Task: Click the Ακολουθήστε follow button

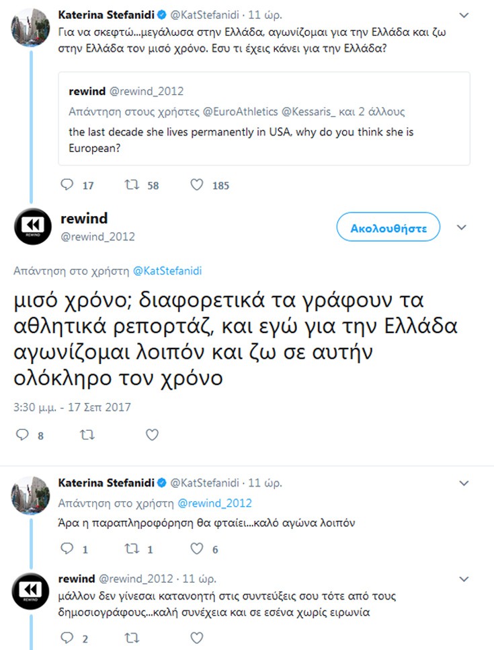Action: [x=388, y=228]
